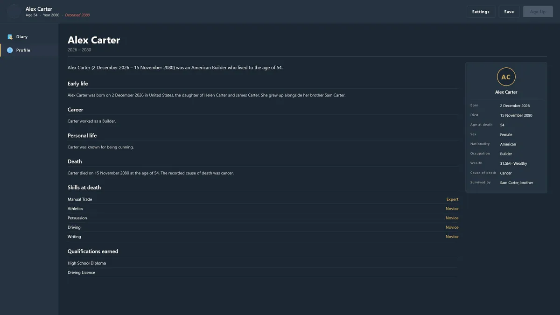This screenshot has height=315, width=560.
Task: Click the AC avatar circle in infobox
Action: pos(506,77)
